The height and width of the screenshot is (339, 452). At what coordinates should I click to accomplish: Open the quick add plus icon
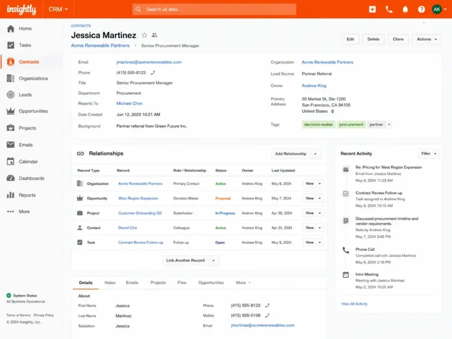click(372, 9)
